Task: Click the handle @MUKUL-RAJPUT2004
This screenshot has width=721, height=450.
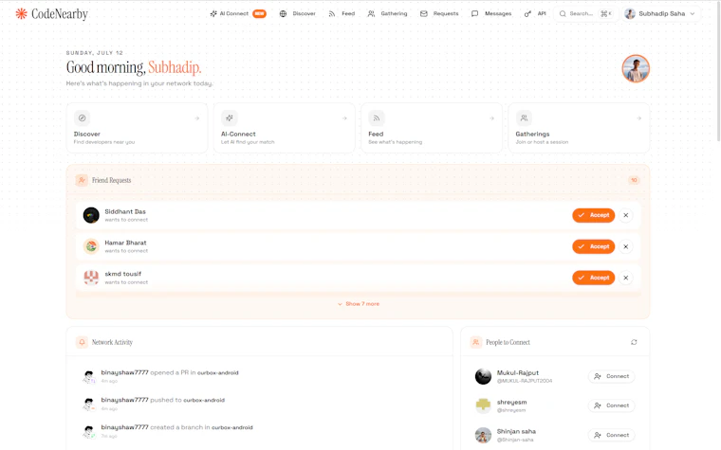Action: pyautogui.click(x=525, y=381)
